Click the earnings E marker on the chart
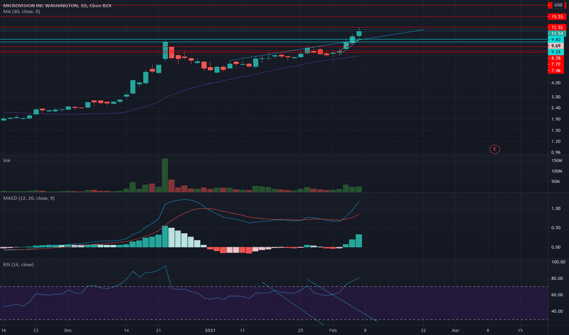The width and height of the screenshot is (569, 335). point(495,149)
